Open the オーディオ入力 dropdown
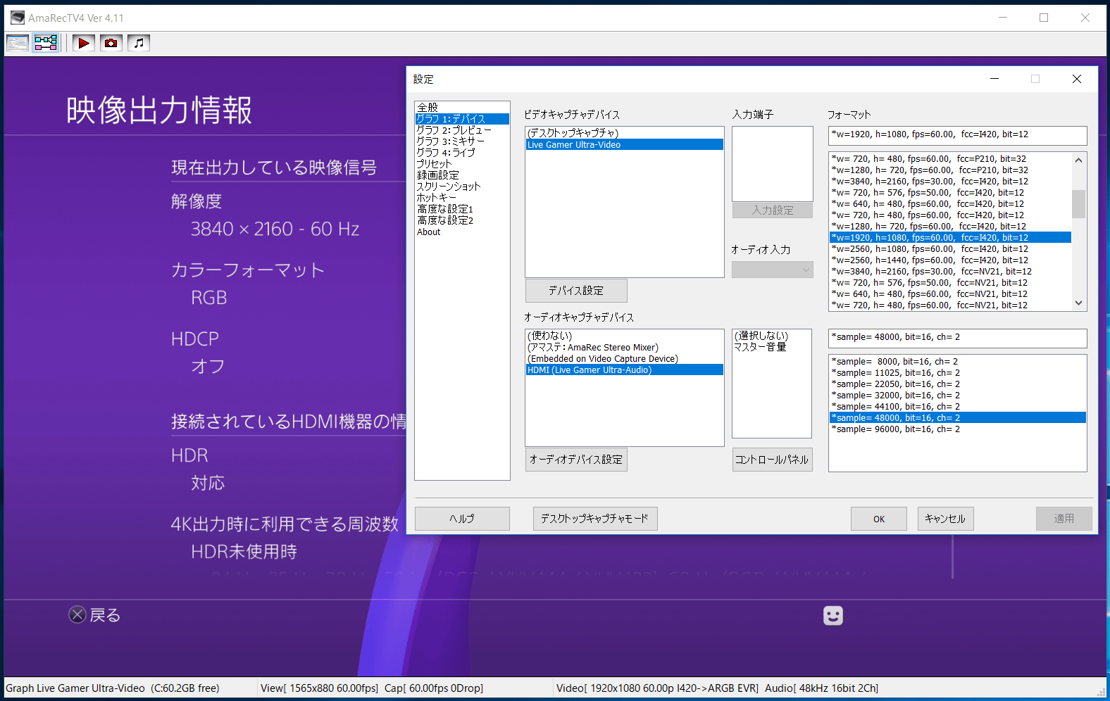This screenshot has height=701, width=1110. click(773, 270)
